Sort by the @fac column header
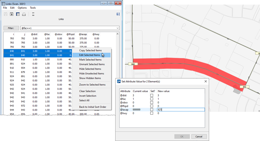260x141 pixels. point(47,34)
